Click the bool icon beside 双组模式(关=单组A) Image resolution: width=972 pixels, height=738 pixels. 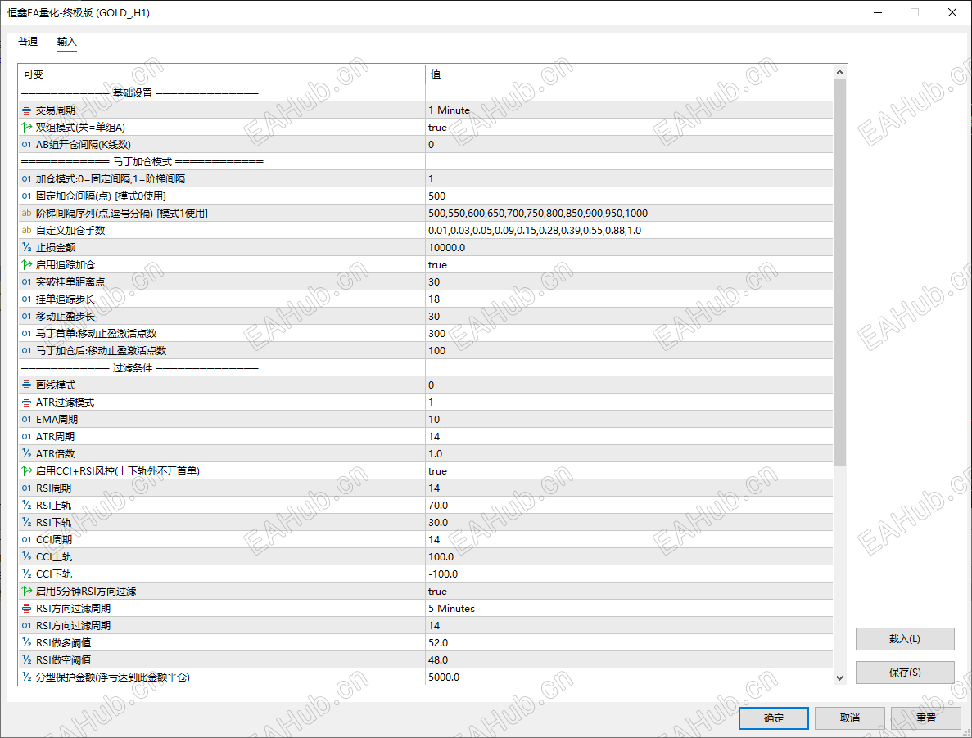point(27,128)
